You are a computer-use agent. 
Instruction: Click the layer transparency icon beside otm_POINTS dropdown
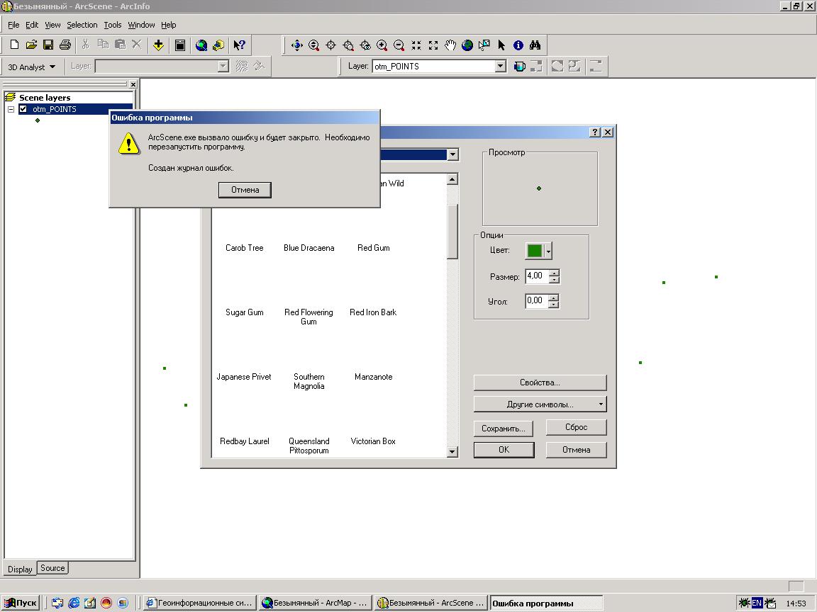coord(519,66)
